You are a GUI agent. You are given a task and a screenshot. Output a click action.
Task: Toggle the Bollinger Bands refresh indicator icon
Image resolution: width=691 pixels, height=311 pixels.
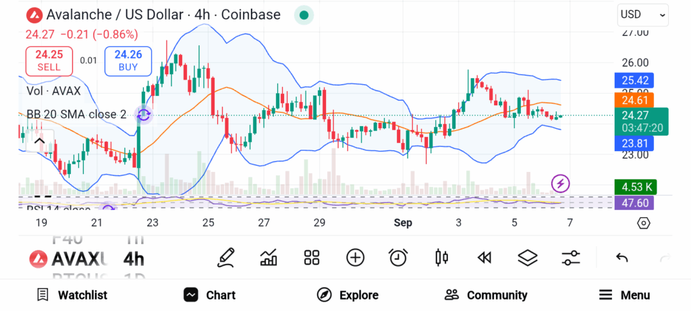pyautogui.click(x=143, y=115)
